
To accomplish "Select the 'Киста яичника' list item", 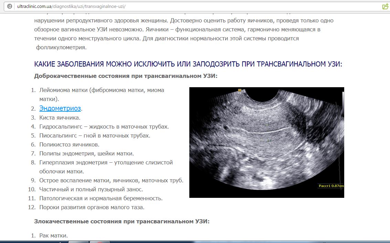I will 60,118.
